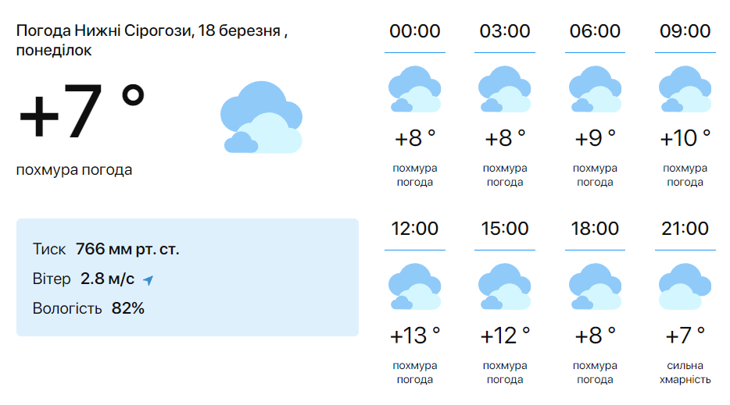Click the heavy cloudiness icon under 21:00
This screenshot has height=405, width=730.
click(685, 287)
